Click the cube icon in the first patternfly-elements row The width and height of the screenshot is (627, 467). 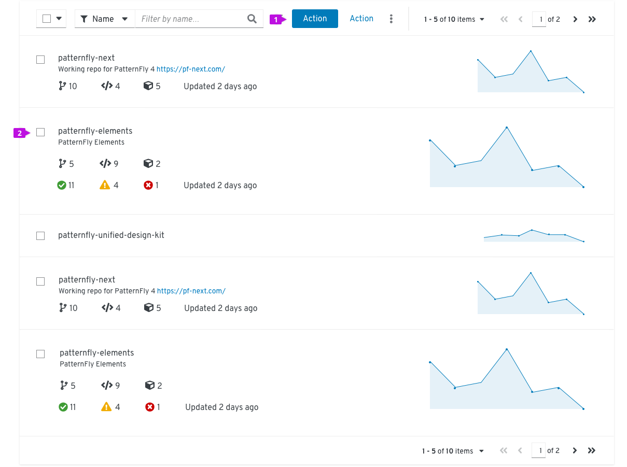coord(148,164)
